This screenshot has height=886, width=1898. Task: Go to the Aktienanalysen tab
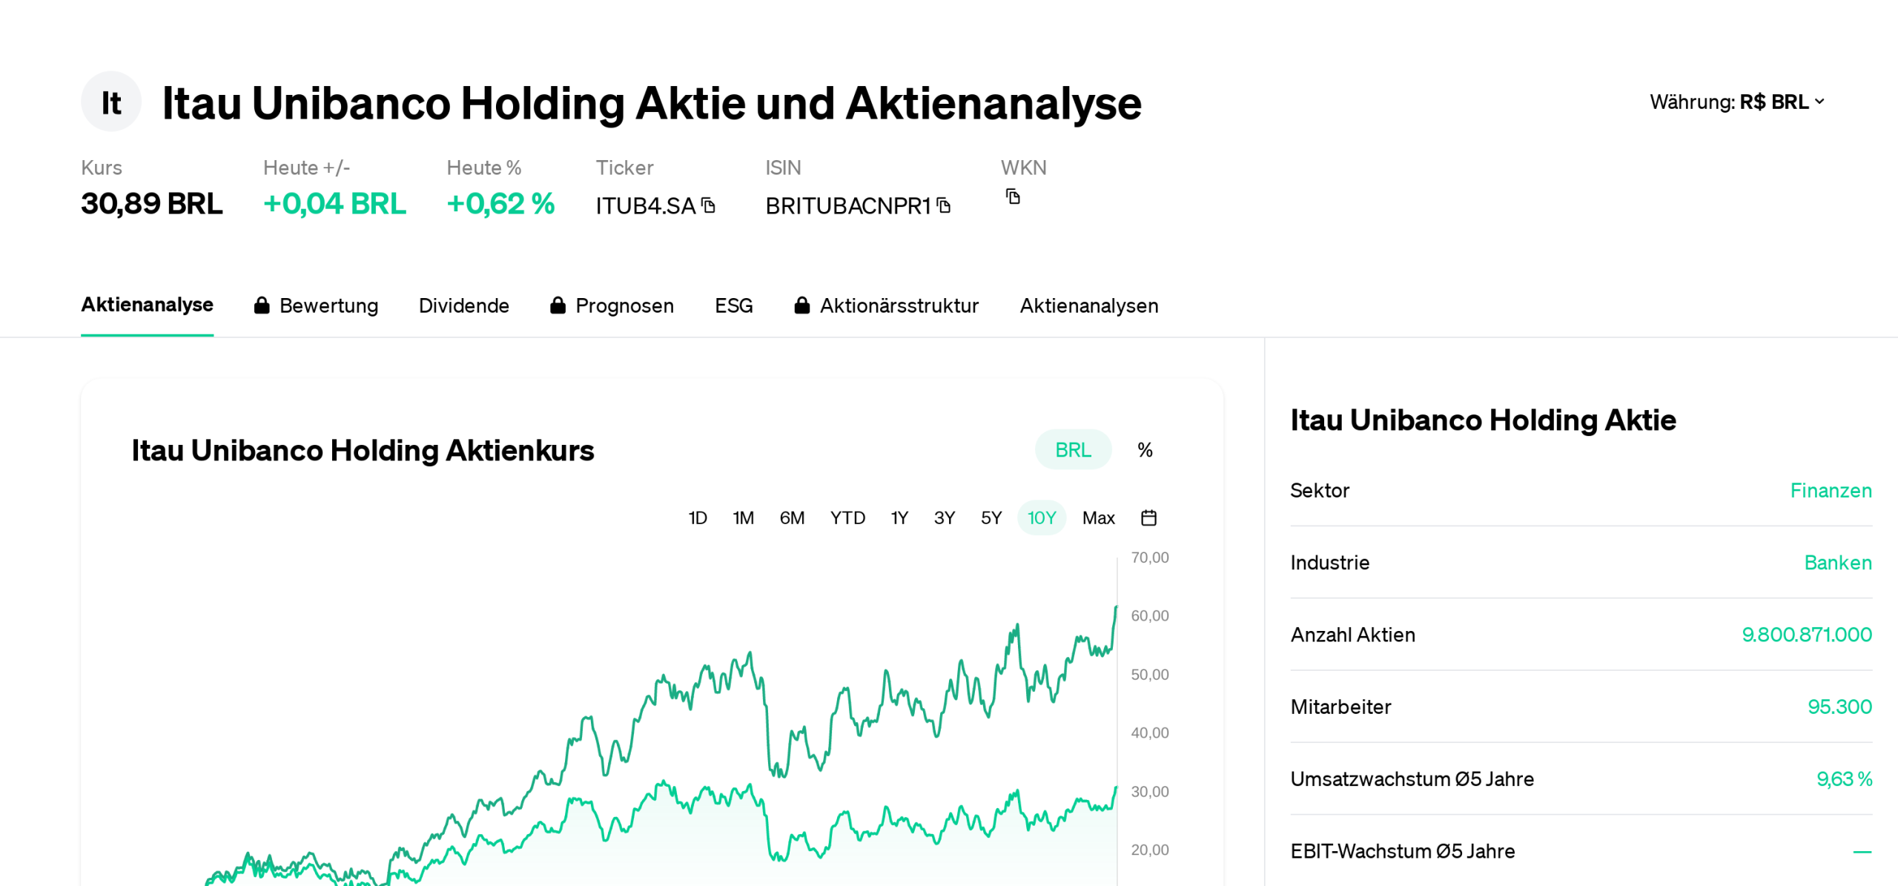(1088, 305)
